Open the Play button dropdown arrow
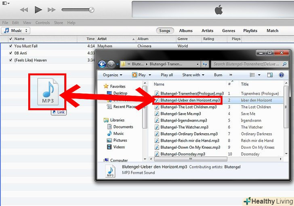Screen dimensions: 294x206 [150, 75]
